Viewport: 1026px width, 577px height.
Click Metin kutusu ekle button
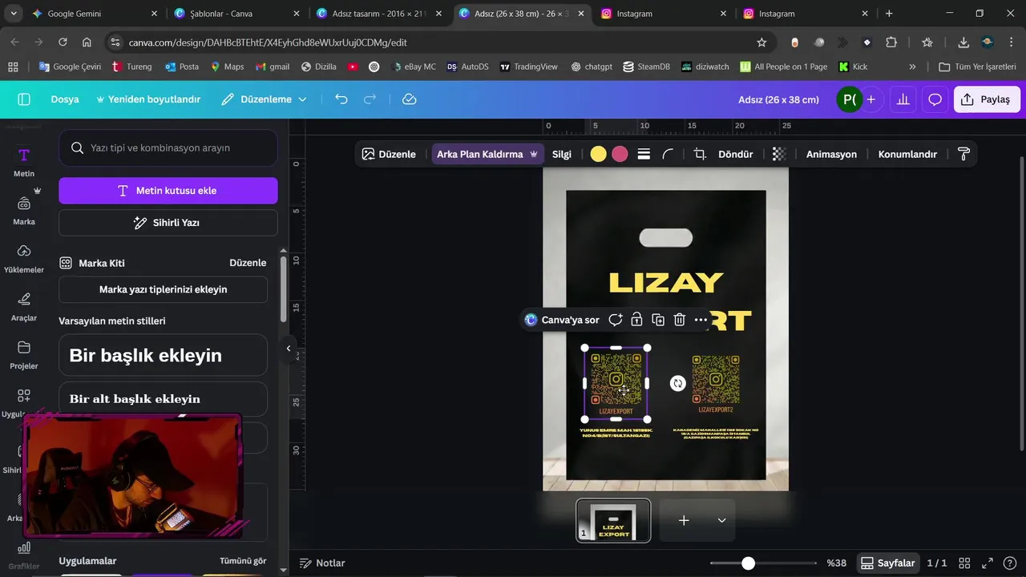(168, 191)
